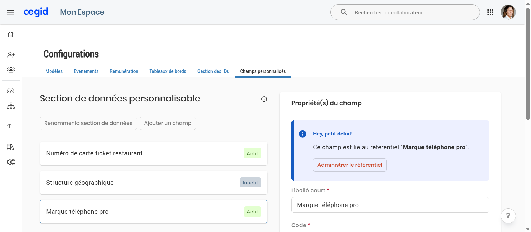Open the team group sidebar icon
The width and height of the screenshot is (531, 232).
pos(11,70)
